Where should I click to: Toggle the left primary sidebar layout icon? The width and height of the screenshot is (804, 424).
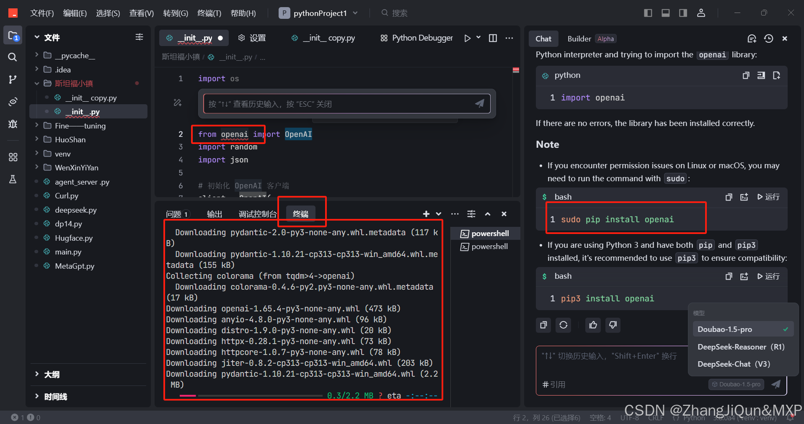pyautogui.click(x=648, y=13)
